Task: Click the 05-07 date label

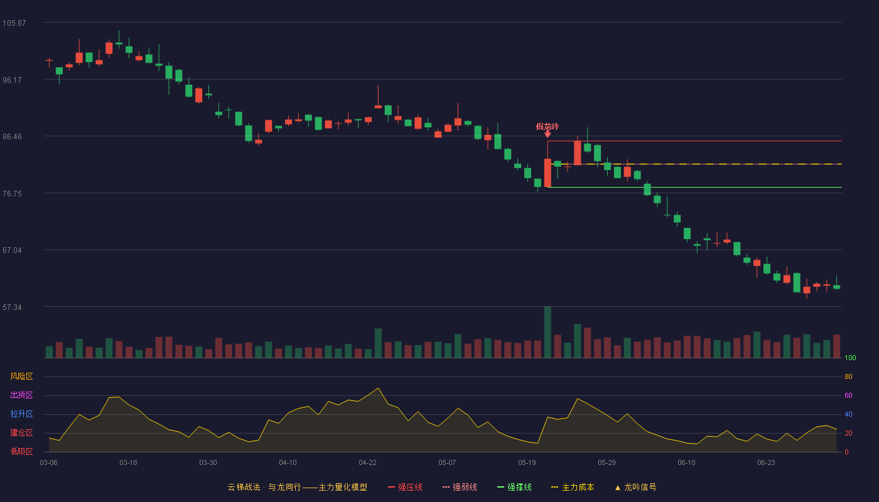Action: click(x=447, y=462)
